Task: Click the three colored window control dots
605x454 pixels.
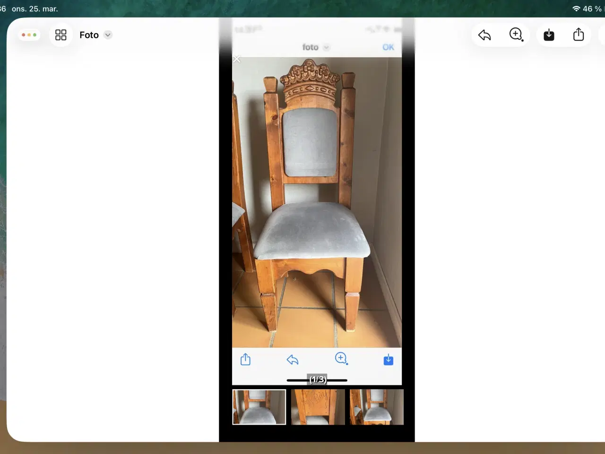Action: point(29,35)
